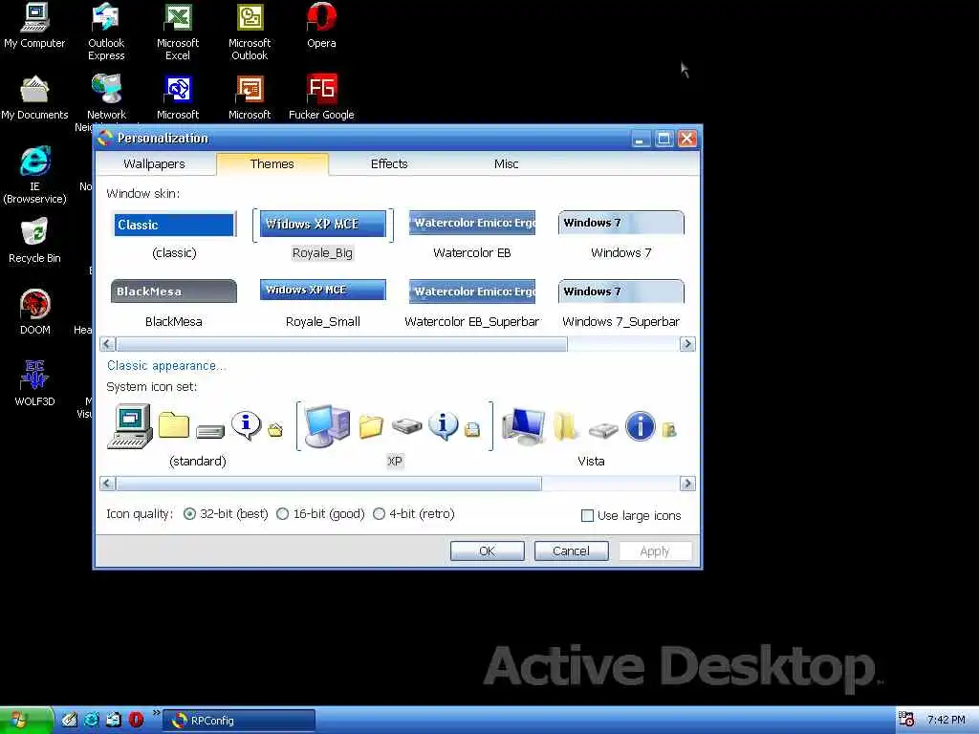979x734 pixels.
Task: Select the Windows 7_Superbar skin
Action: click(621, 304)
